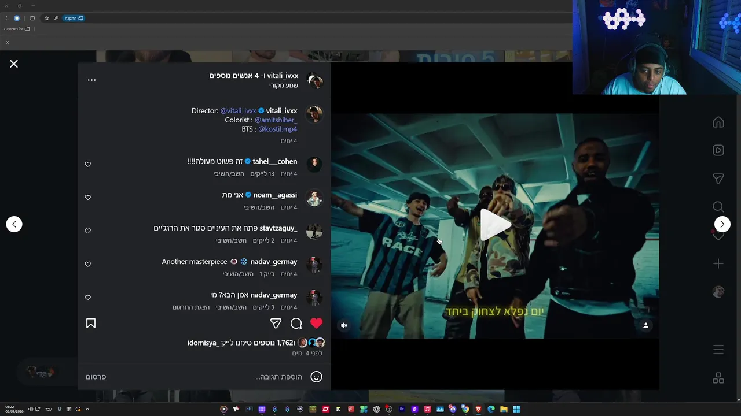Open tahel__cohen's avatar picture
The image size is (741, 416).
314,165
